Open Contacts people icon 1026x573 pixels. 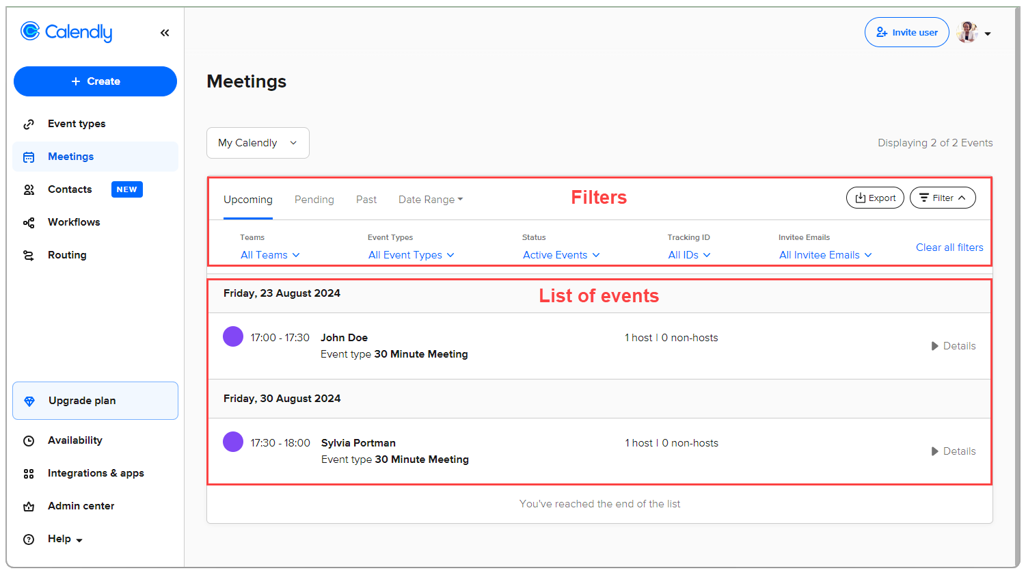pos(29,189)
